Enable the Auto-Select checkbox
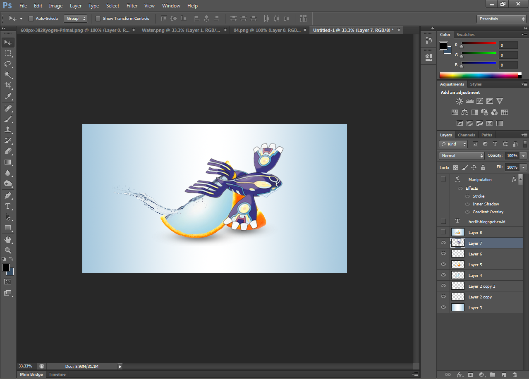 [31, 19]
